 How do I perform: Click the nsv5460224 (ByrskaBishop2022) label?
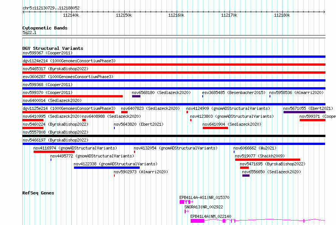(55, 124)
